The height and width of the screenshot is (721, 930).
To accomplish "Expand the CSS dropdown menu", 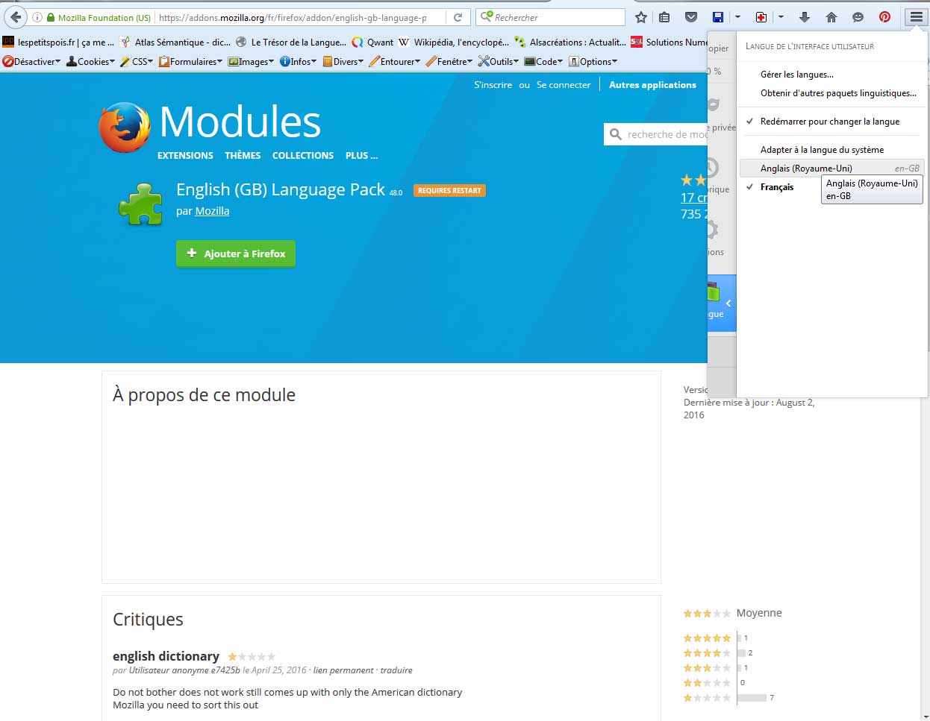I will pyautogui.click(x=137, y=62).
